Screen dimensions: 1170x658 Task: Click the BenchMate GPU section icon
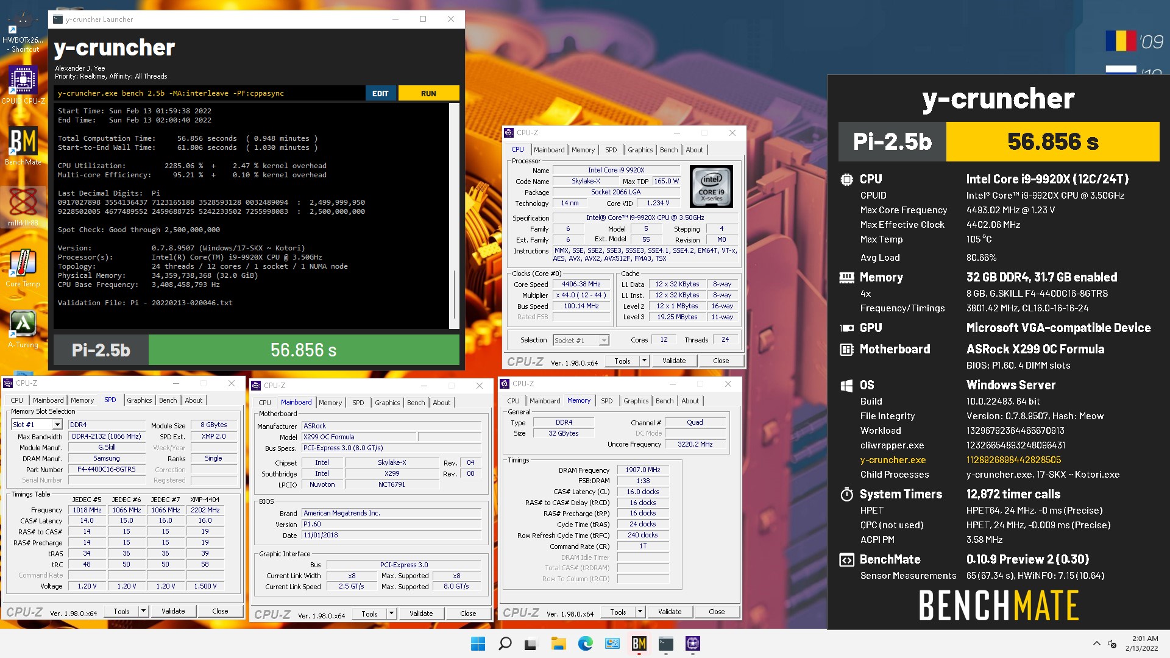point(846,328)
